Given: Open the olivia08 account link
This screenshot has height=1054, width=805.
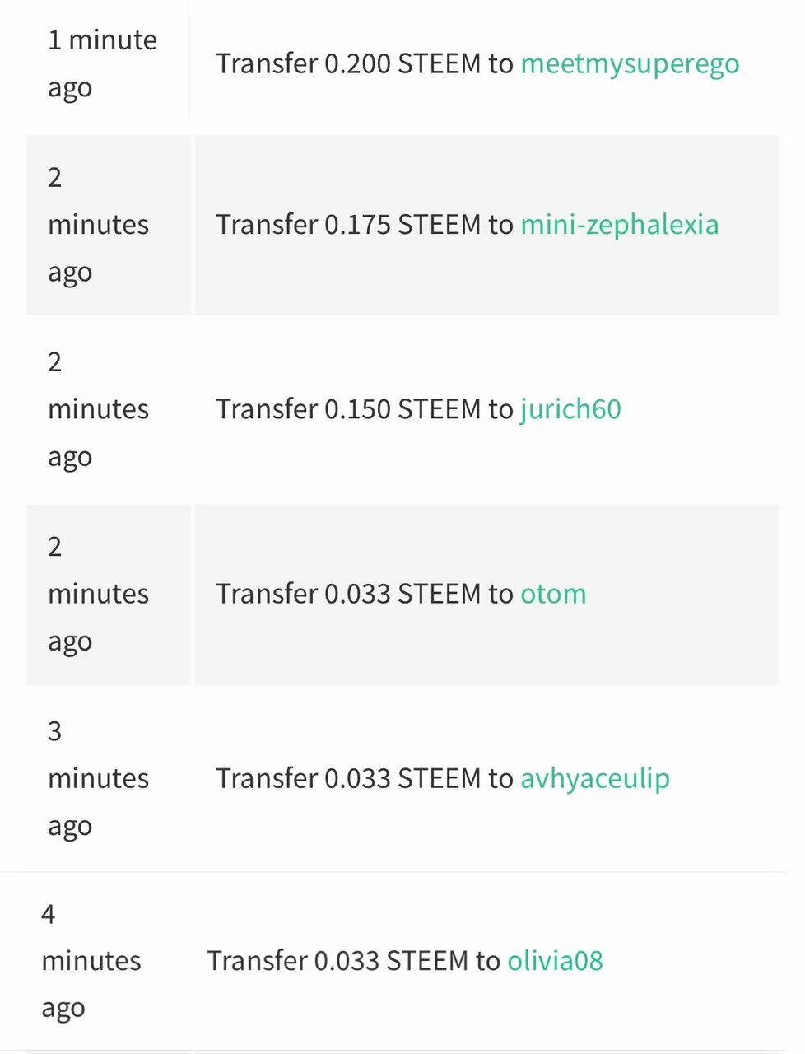Looking at the screenshot, I should [x=555, y=960].
